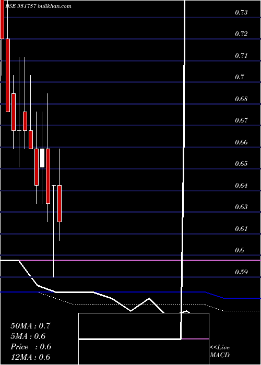The image size is (261, 365).
Task: Click the 50MA : 0.7 readout
Action: (x=30, y=326)
